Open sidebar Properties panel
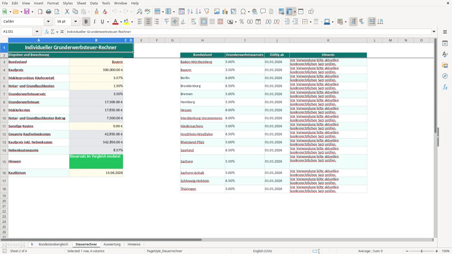 [x=445, y=43]
